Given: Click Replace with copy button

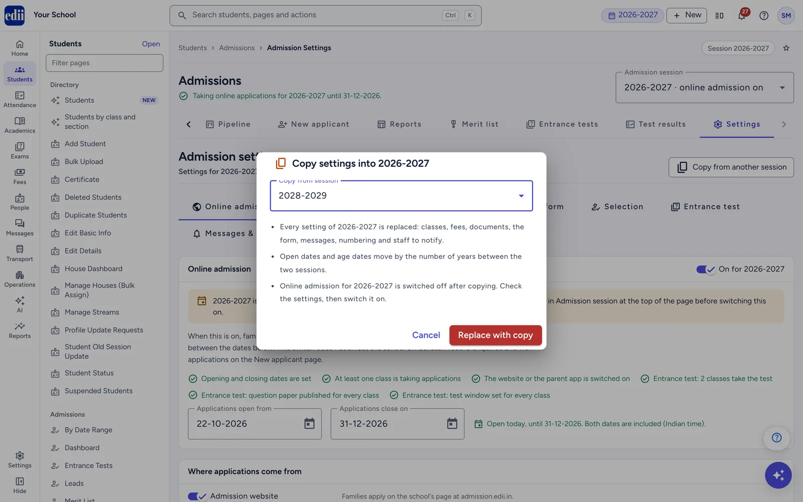Looking at the screenshot, I should click(x=495, y=335).
